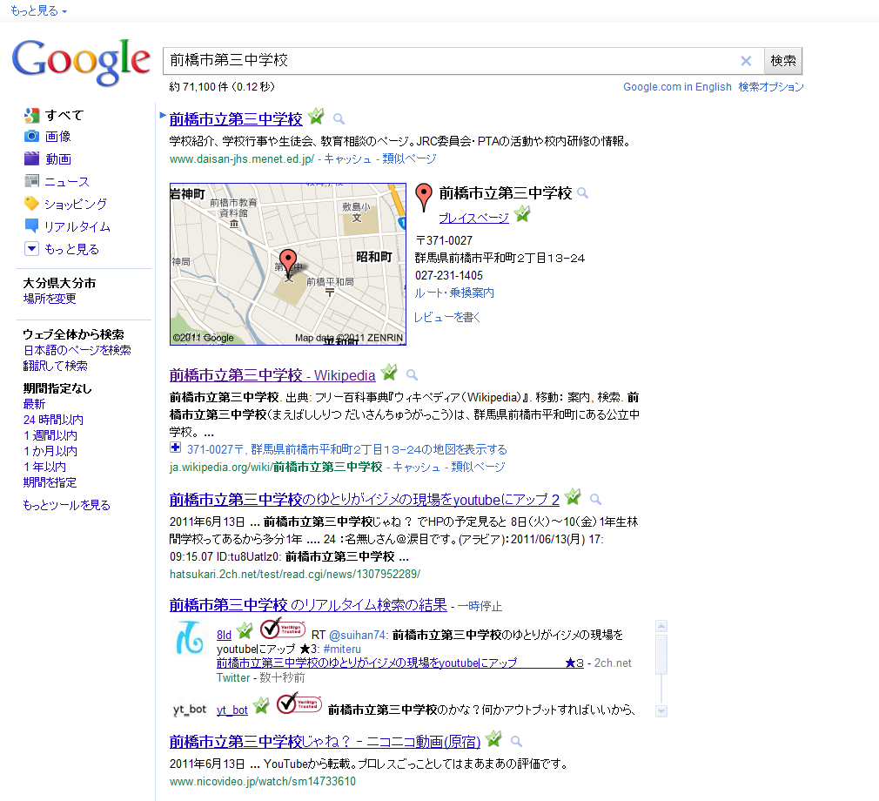
Task: Open 371-0027 map display link
Action: click(x=347, y=449)
